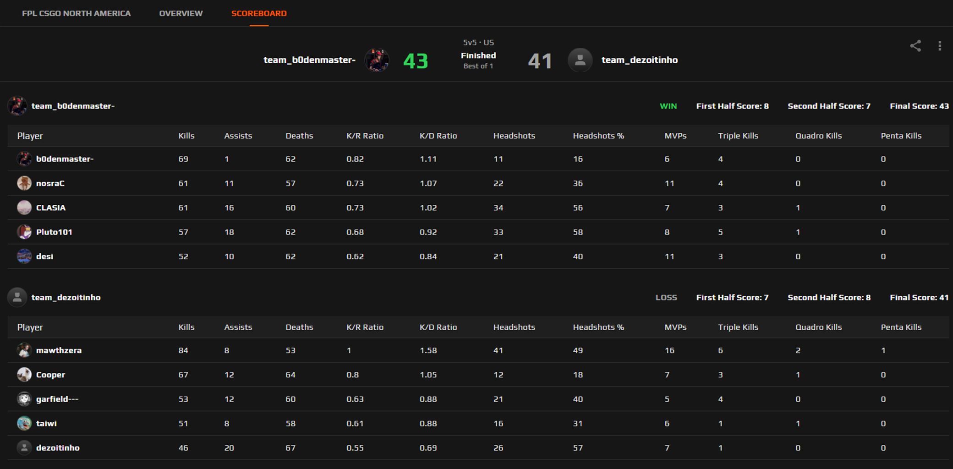Click the green 43 match score
Viewport: 953px width, 469px height.
[x=416, y=61]
